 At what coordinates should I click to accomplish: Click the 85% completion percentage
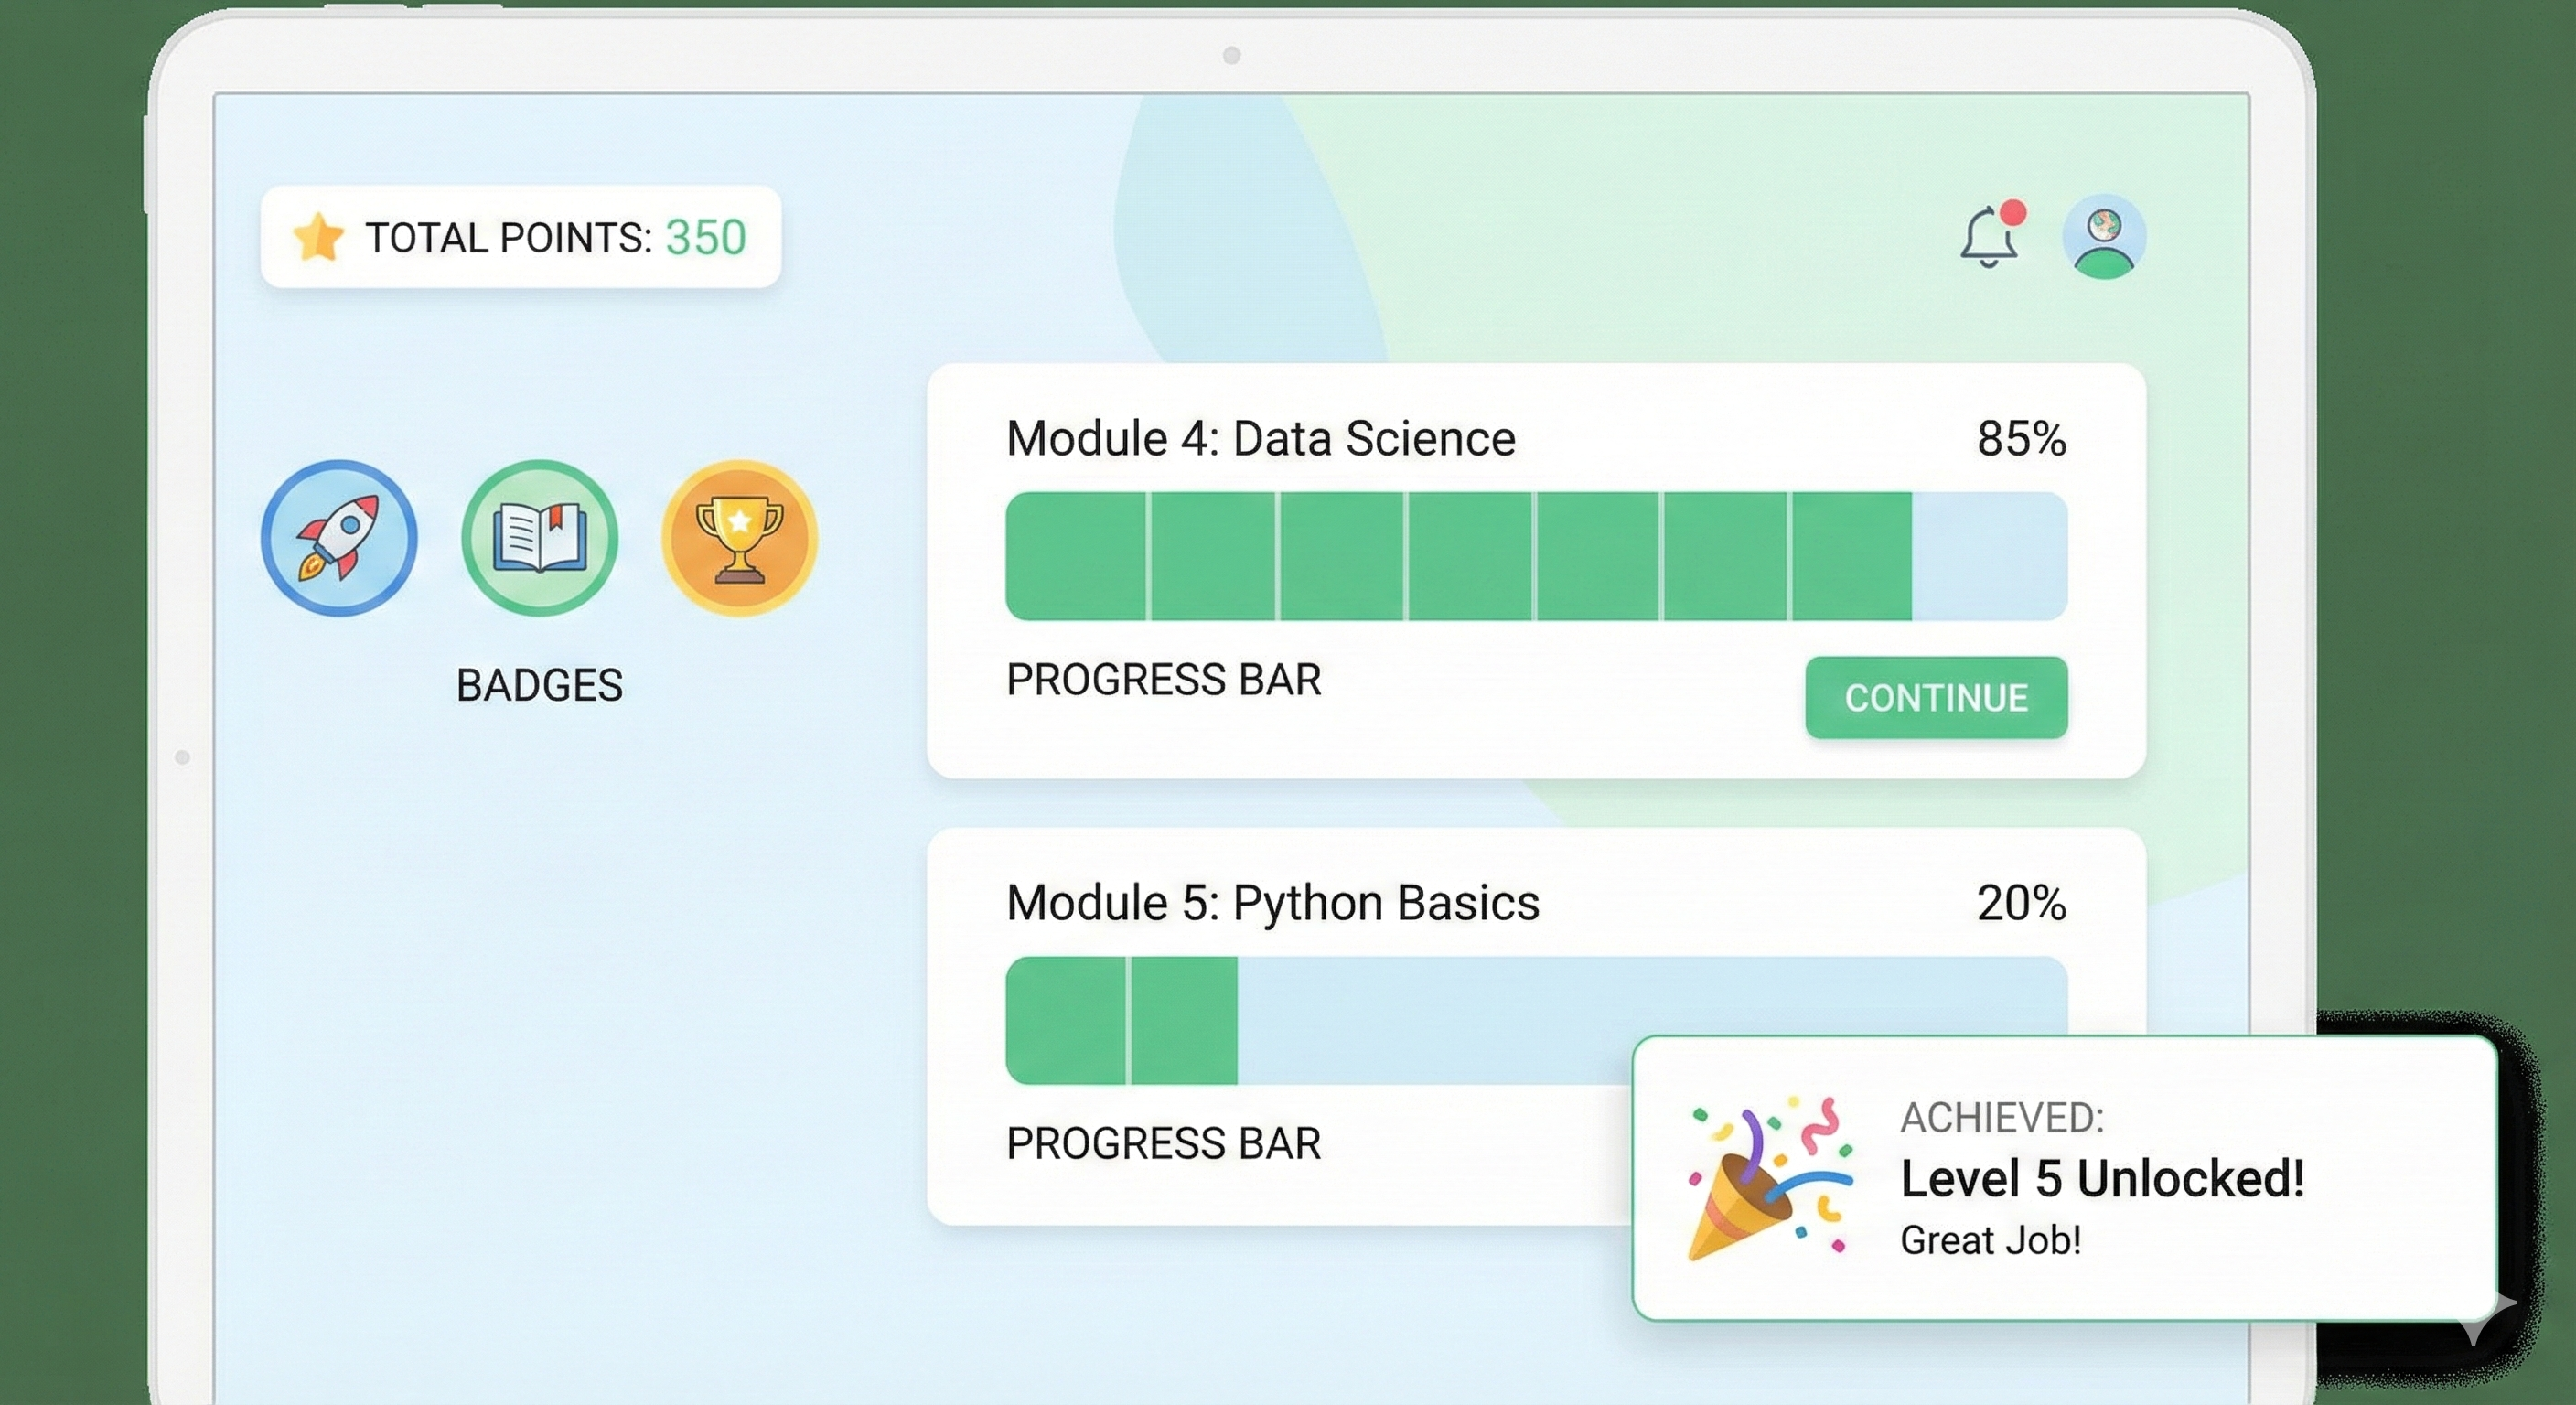2021,439
